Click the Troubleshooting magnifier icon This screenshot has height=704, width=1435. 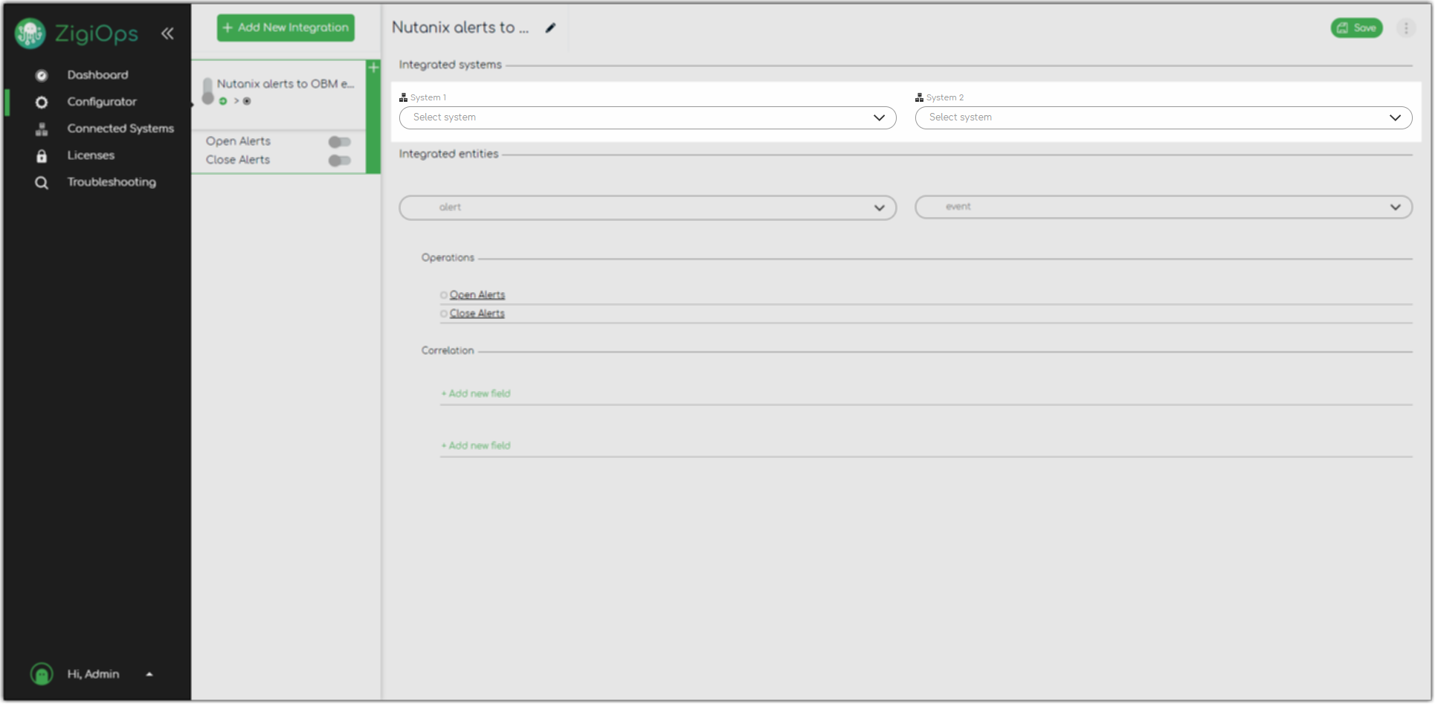[42, 182]
